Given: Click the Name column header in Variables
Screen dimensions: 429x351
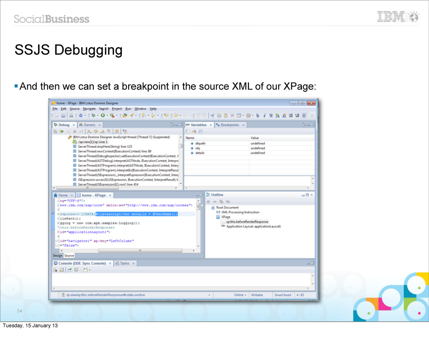Looking at the screenshot, I should click(x=217, y=138).
